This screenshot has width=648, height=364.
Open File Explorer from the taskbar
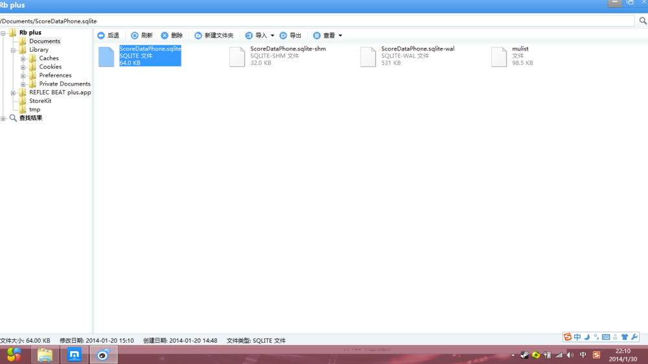(45, 355)
